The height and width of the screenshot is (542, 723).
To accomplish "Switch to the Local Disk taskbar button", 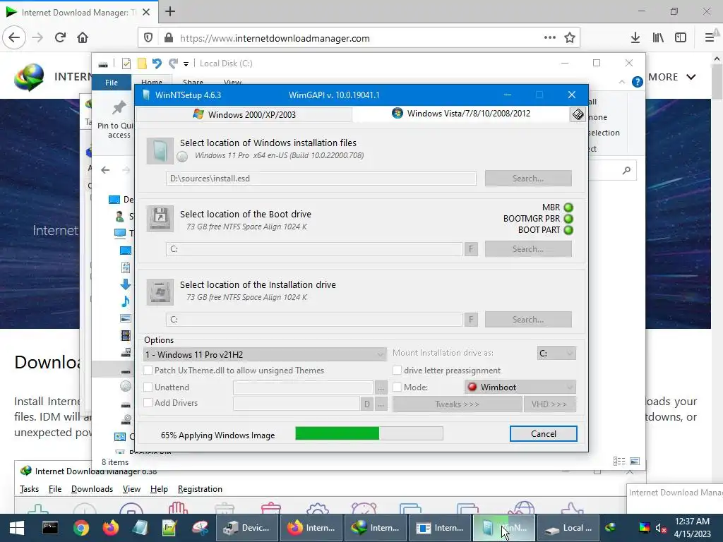I will 568,528.
